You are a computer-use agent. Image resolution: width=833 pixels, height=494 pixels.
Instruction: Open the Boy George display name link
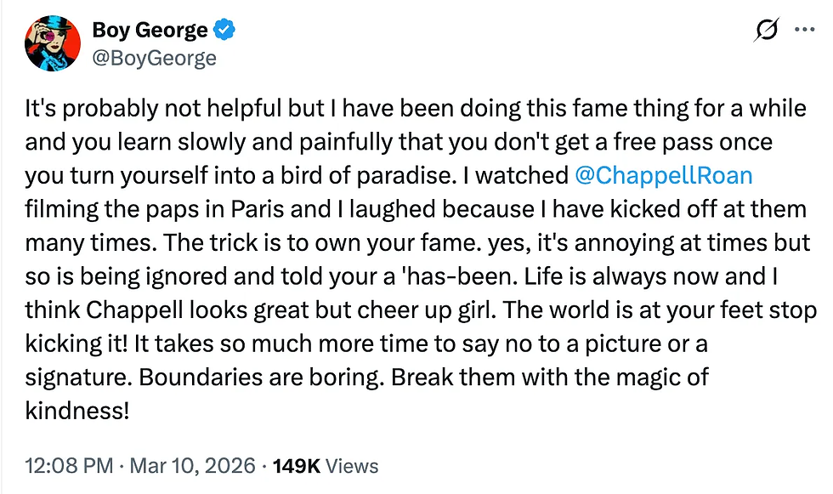(149, 31)
